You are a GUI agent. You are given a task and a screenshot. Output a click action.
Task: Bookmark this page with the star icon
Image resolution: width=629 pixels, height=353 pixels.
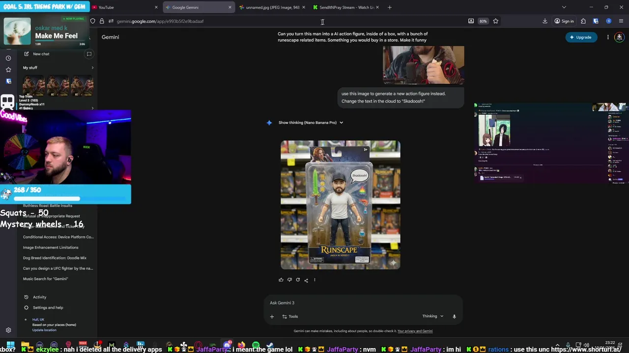[495, 21]
